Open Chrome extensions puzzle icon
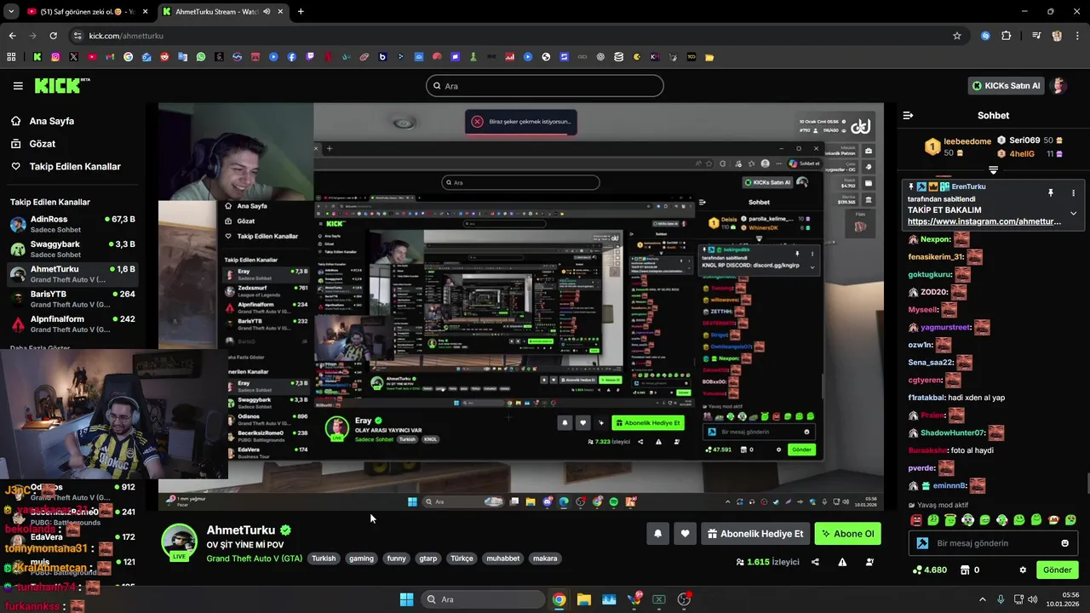1090x613 pixels. point(1007,36)
